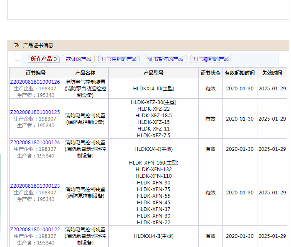291x247 pixels.
Task: Show the 证书撤销的产品 tab
Action: 211,59
